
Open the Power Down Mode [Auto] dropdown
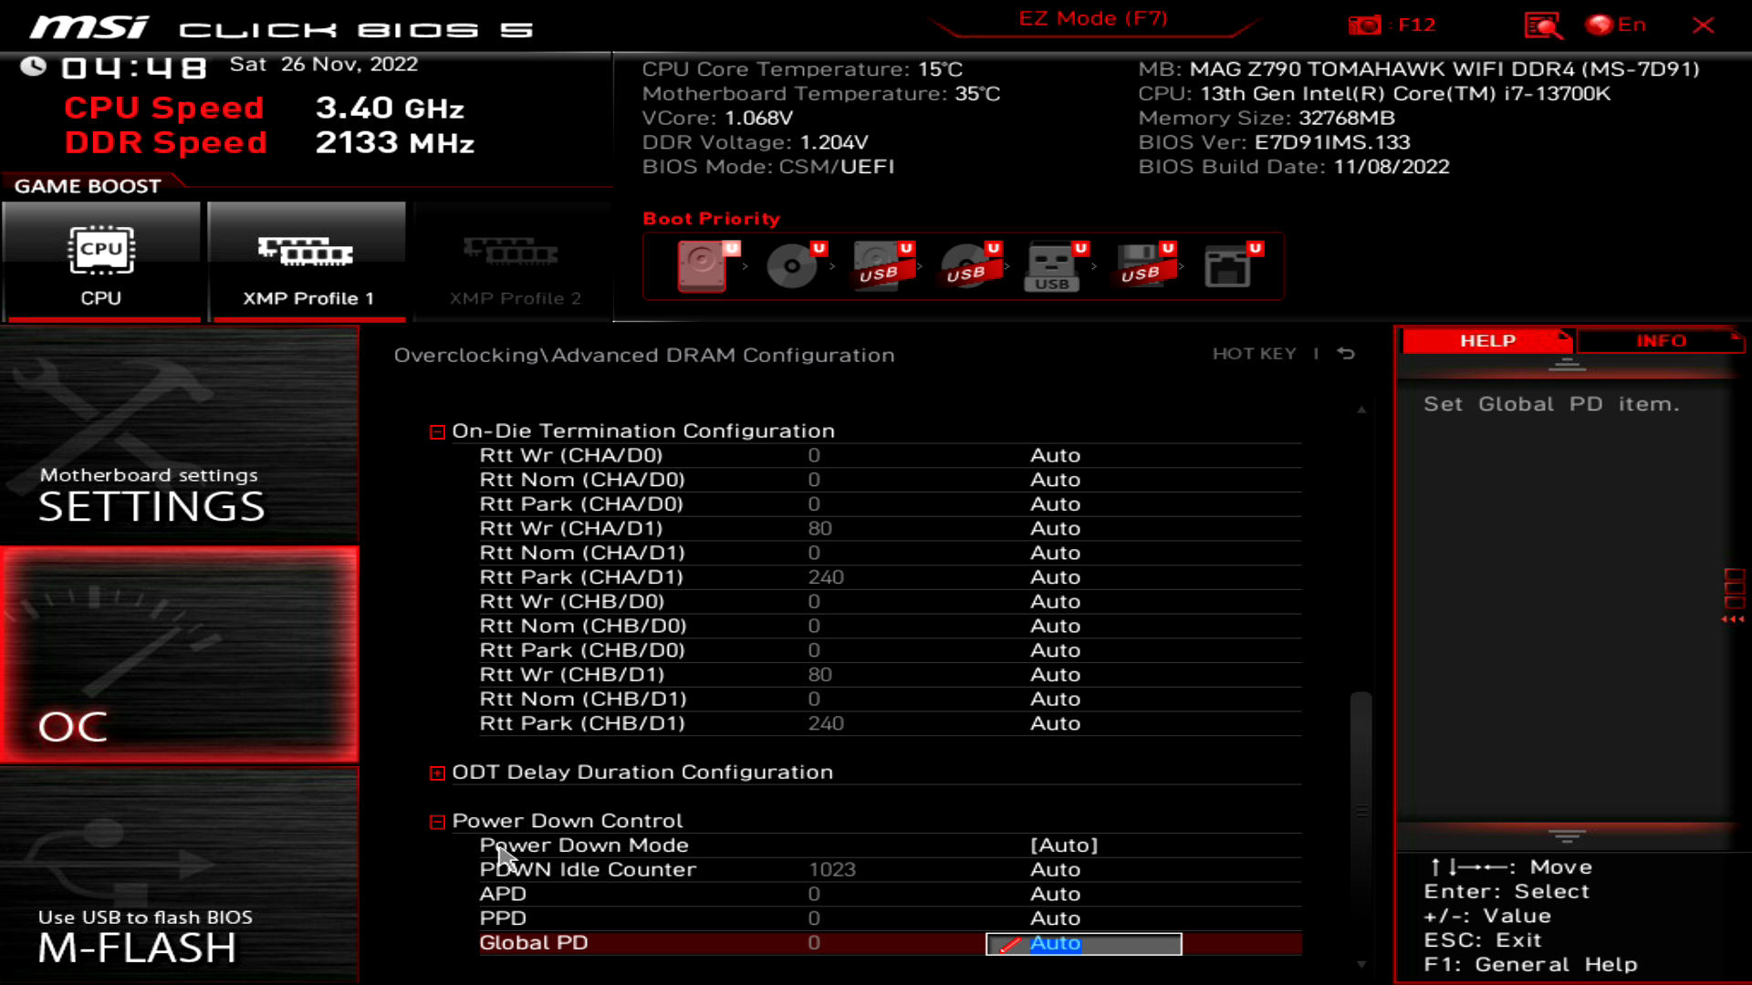click(1064, 845)
